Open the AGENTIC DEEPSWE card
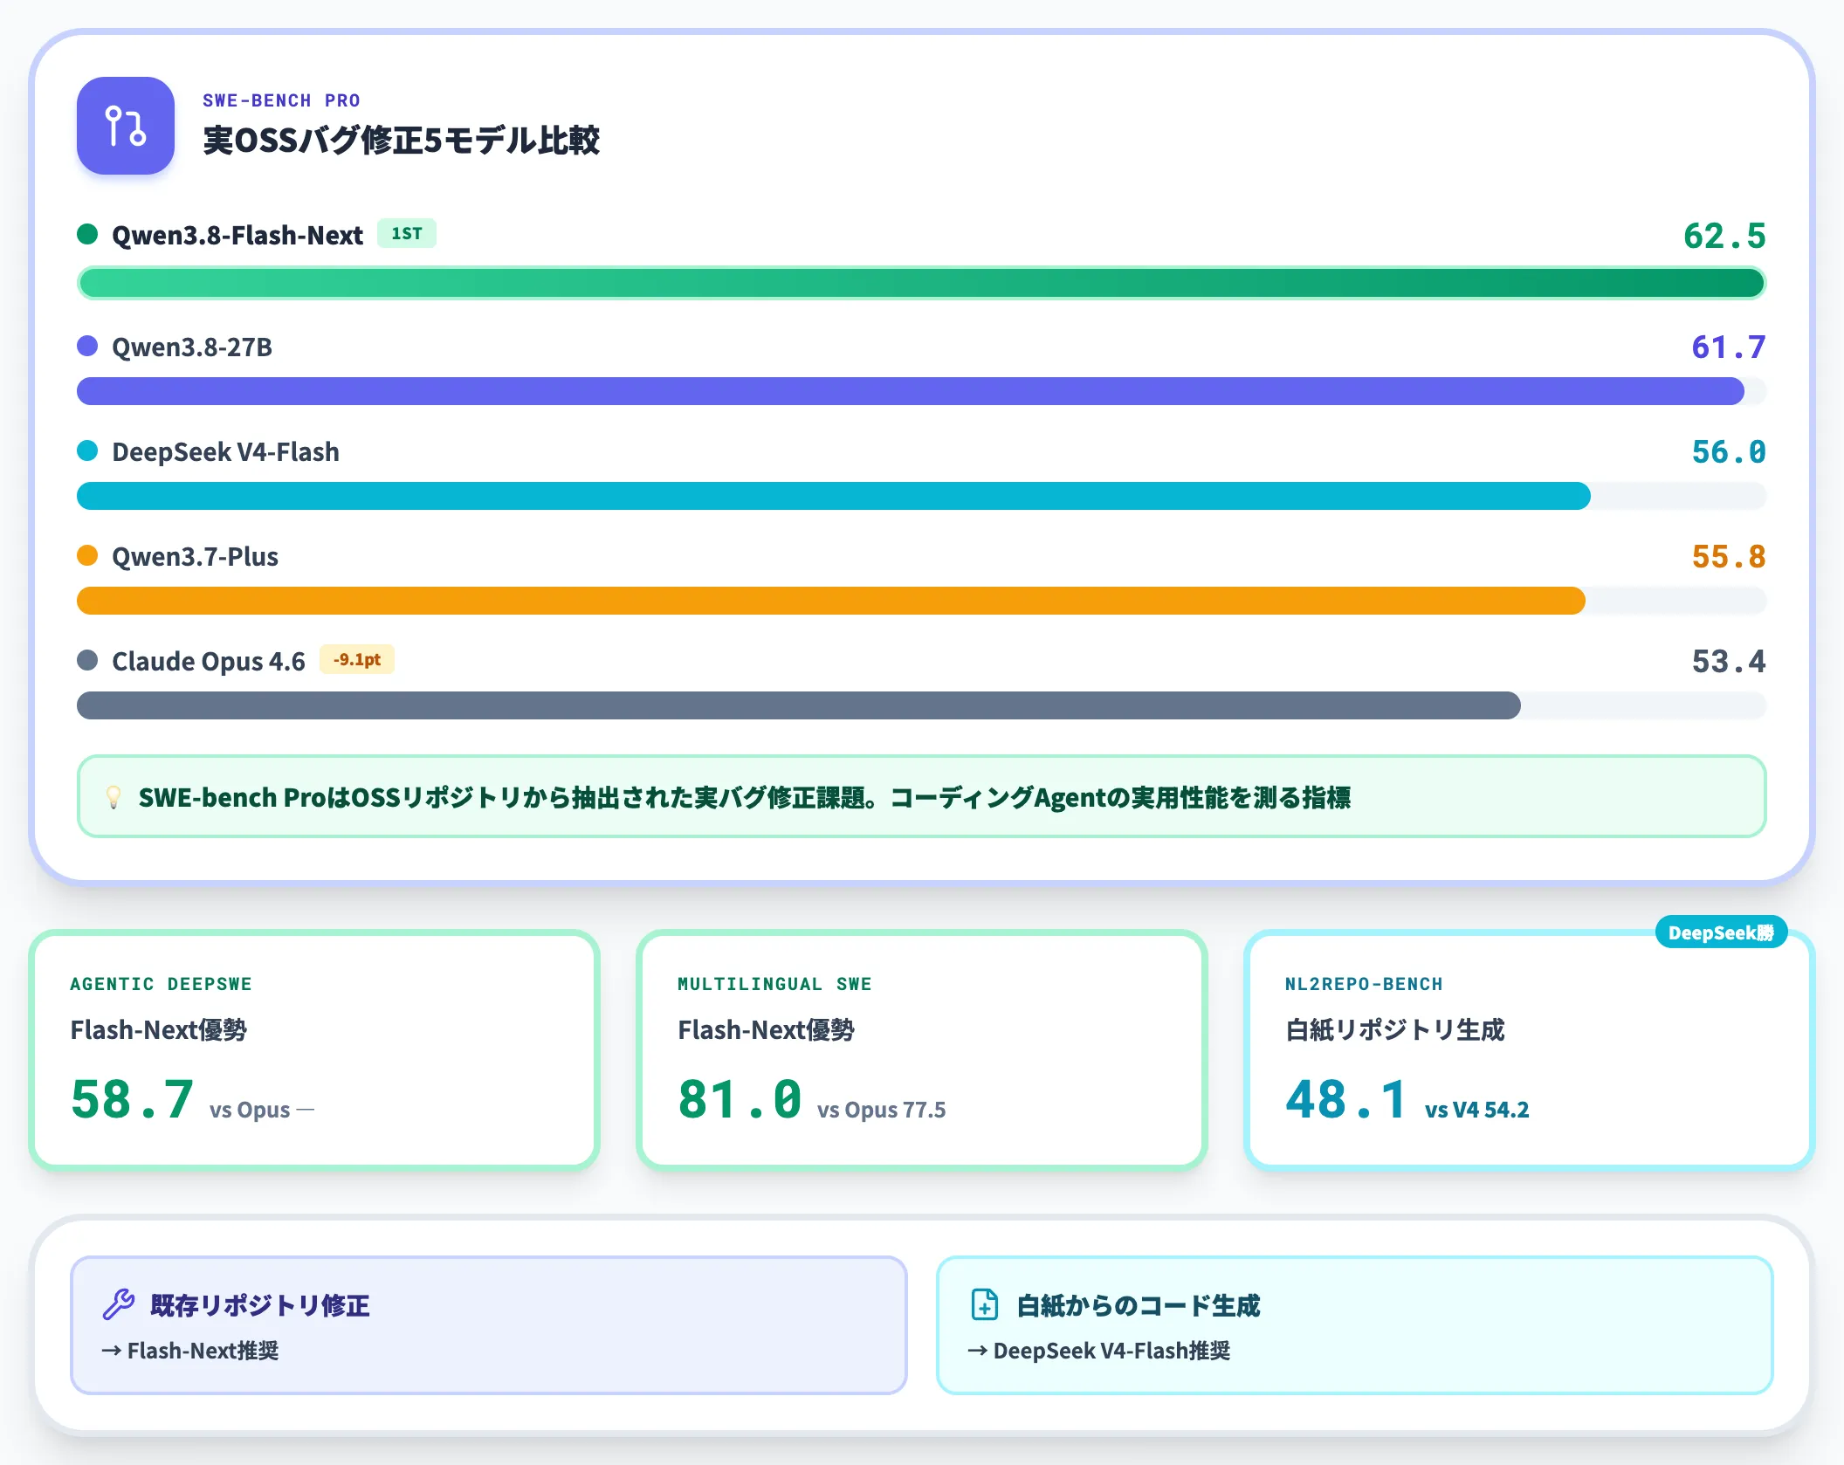 (314, 1049)
